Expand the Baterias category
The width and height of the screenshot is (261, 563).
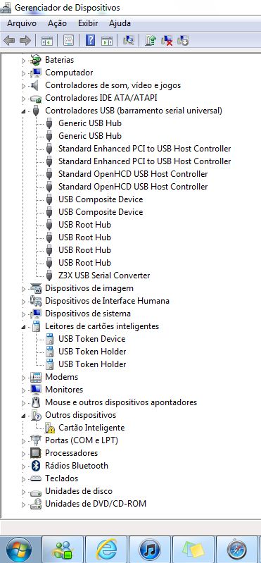click(24, 61)
